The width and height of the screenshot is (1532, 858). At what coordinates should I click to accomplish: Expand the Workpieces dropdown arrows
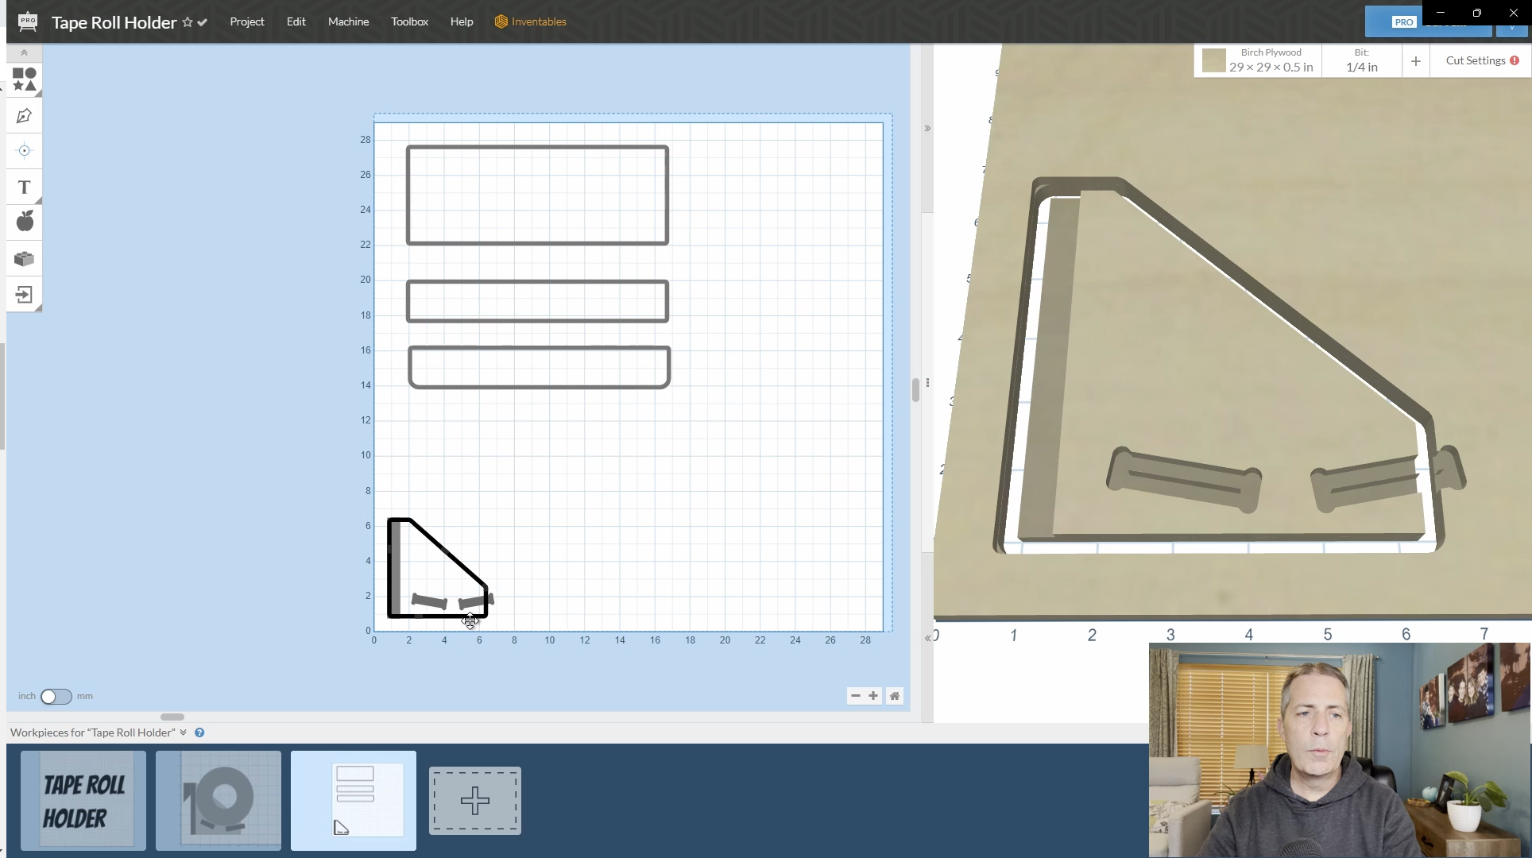[184, 732]
